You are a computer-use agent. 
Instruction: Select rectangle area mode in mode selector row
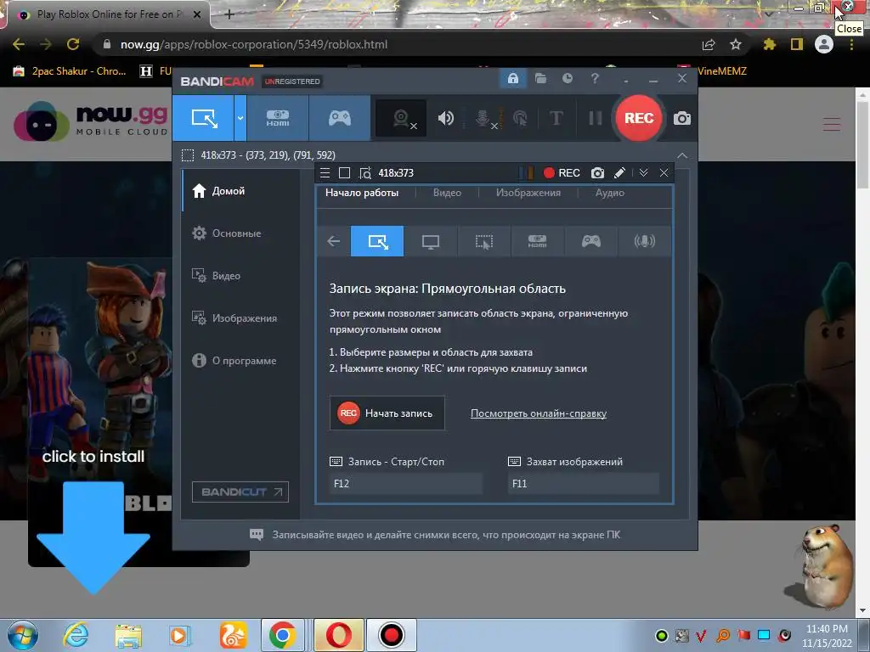[x=377, y=241]
